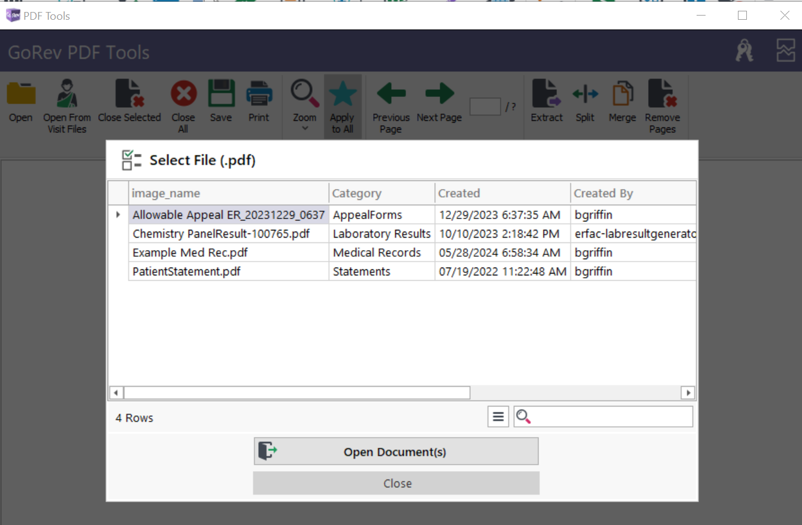
Task: Click the Merge documents icon
Action: tap(622, 94)
